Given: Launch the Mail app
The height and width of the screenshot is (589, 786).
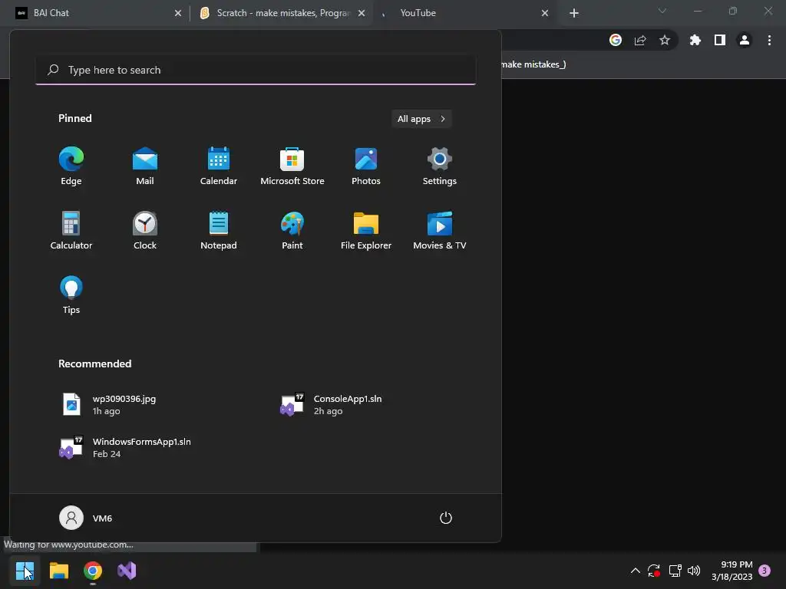Looking at the screenshot, I should pos(145,166).
